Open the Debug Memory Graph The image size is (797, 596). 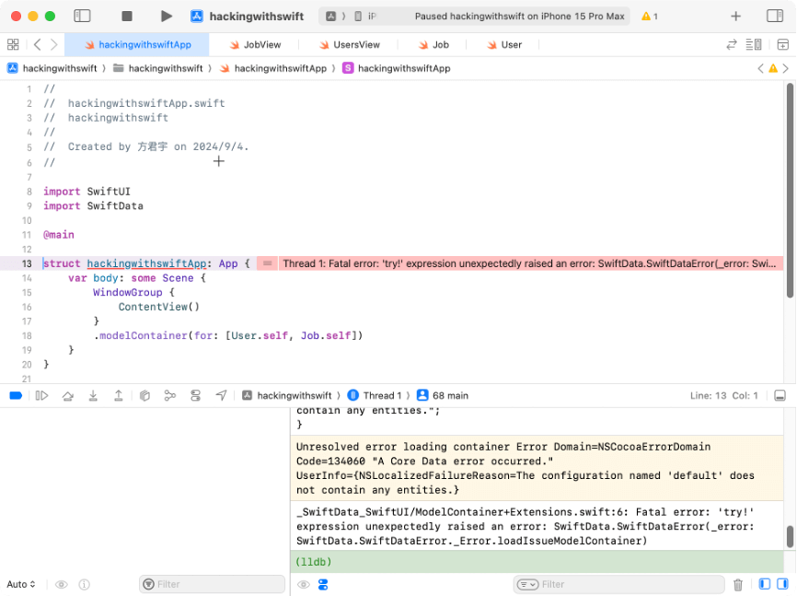[x=170, y=395]
